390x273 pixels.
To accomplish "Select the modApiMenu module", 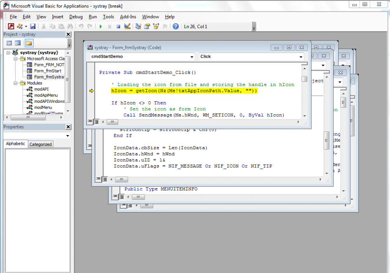I will click(x=46, y=95).
